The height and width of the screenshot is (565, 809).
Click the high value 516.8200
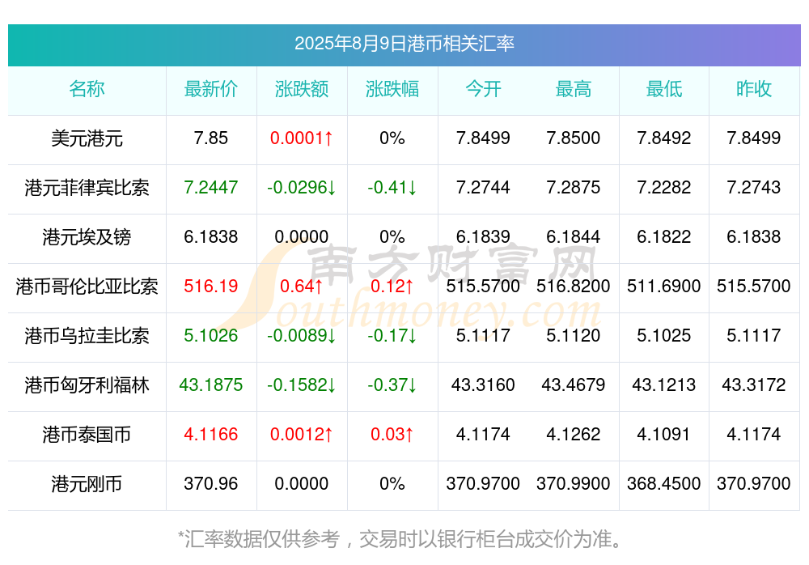click(x=574, y=286)
